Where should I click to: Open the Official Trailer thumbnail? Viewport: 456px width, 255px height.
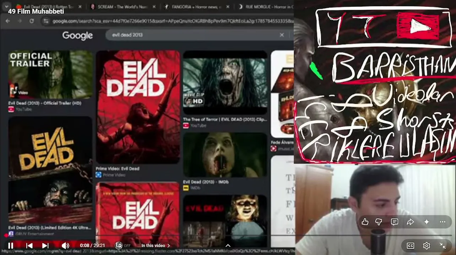[50, 75]
